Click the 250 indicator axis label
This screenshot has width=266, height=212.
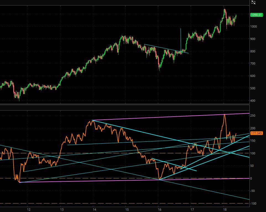[x=253, y=116]
